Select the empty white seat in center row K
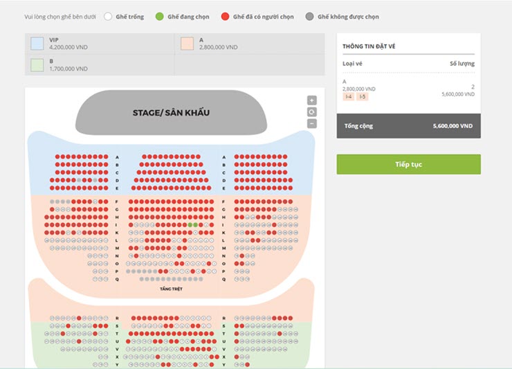Screen dimensions: 512x369 (x=195, y=233)
